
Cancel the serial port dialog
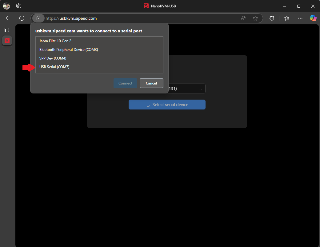coord(151,83)
